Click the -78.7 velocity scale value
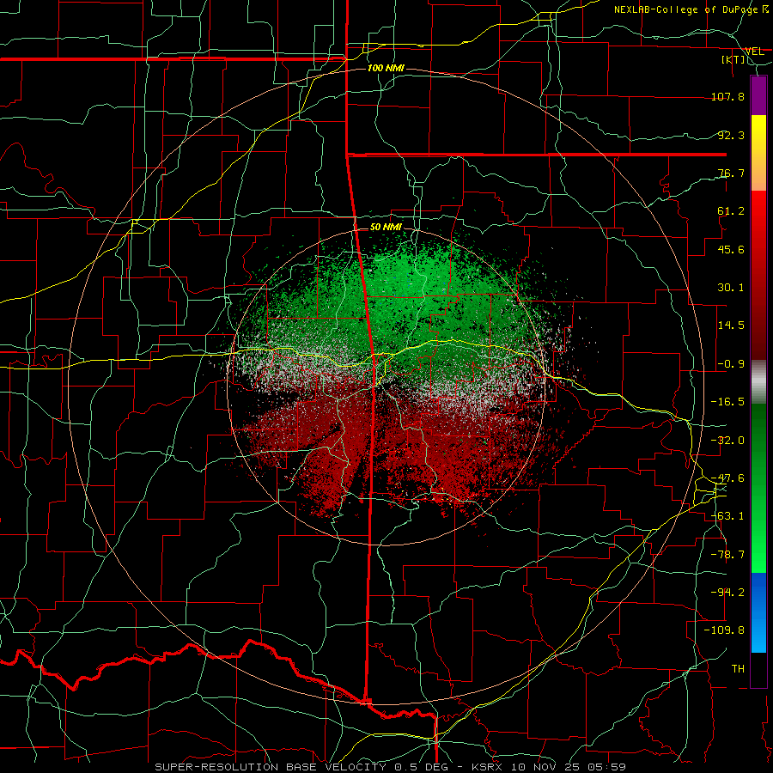Screen dimensions: 773x773 (727, 554)
